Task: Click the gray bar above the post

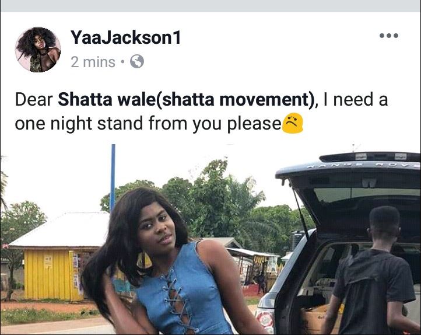Action: click(210, 6)
